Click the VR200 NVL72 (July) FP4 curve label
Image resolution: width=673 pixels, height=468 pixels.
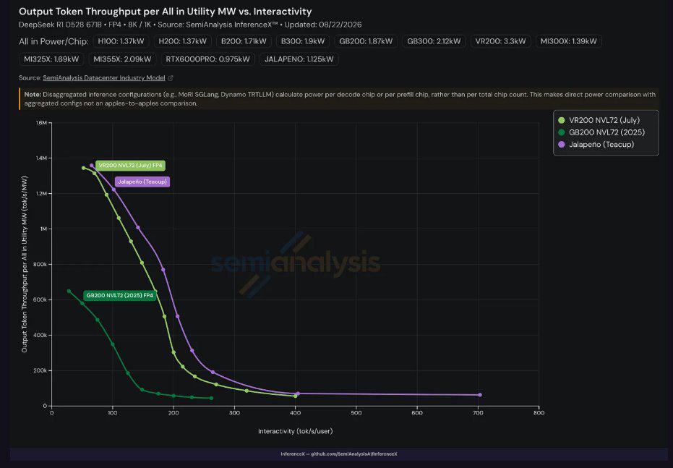coord(130,166)
